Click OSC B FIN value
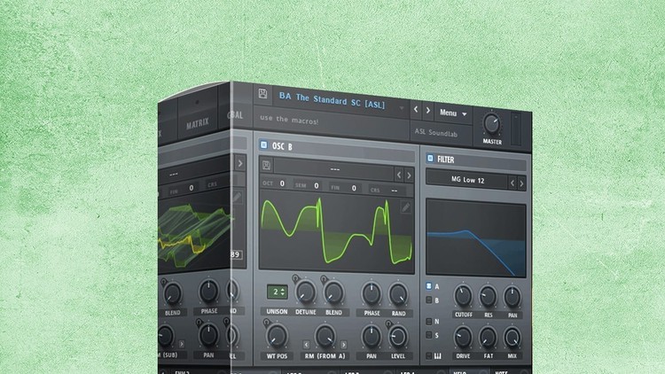 tap(354, 188)
